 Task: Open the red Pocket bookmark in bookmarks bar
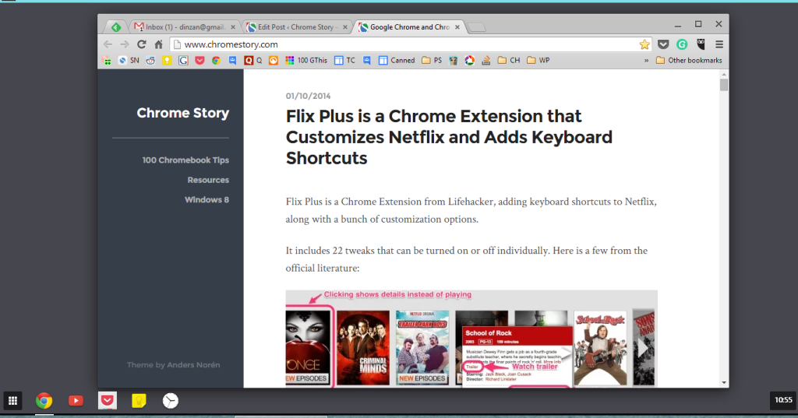tap(199, 60)
